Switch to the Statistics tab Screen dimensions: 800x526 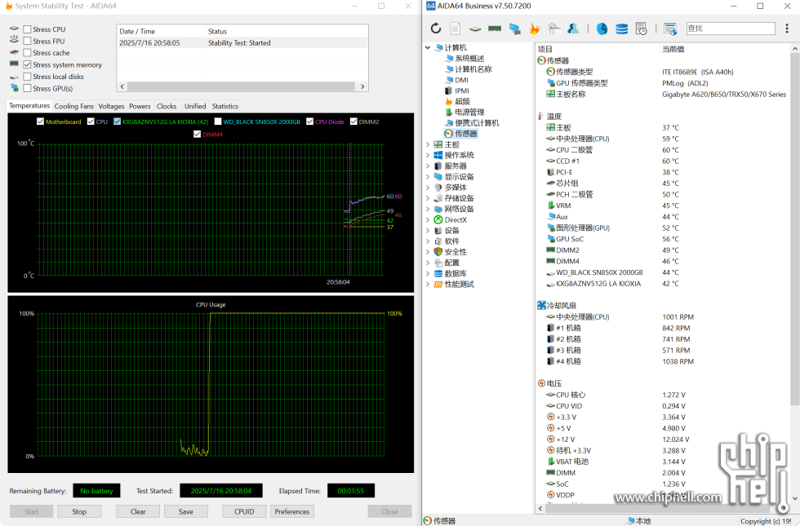(225, 106)
